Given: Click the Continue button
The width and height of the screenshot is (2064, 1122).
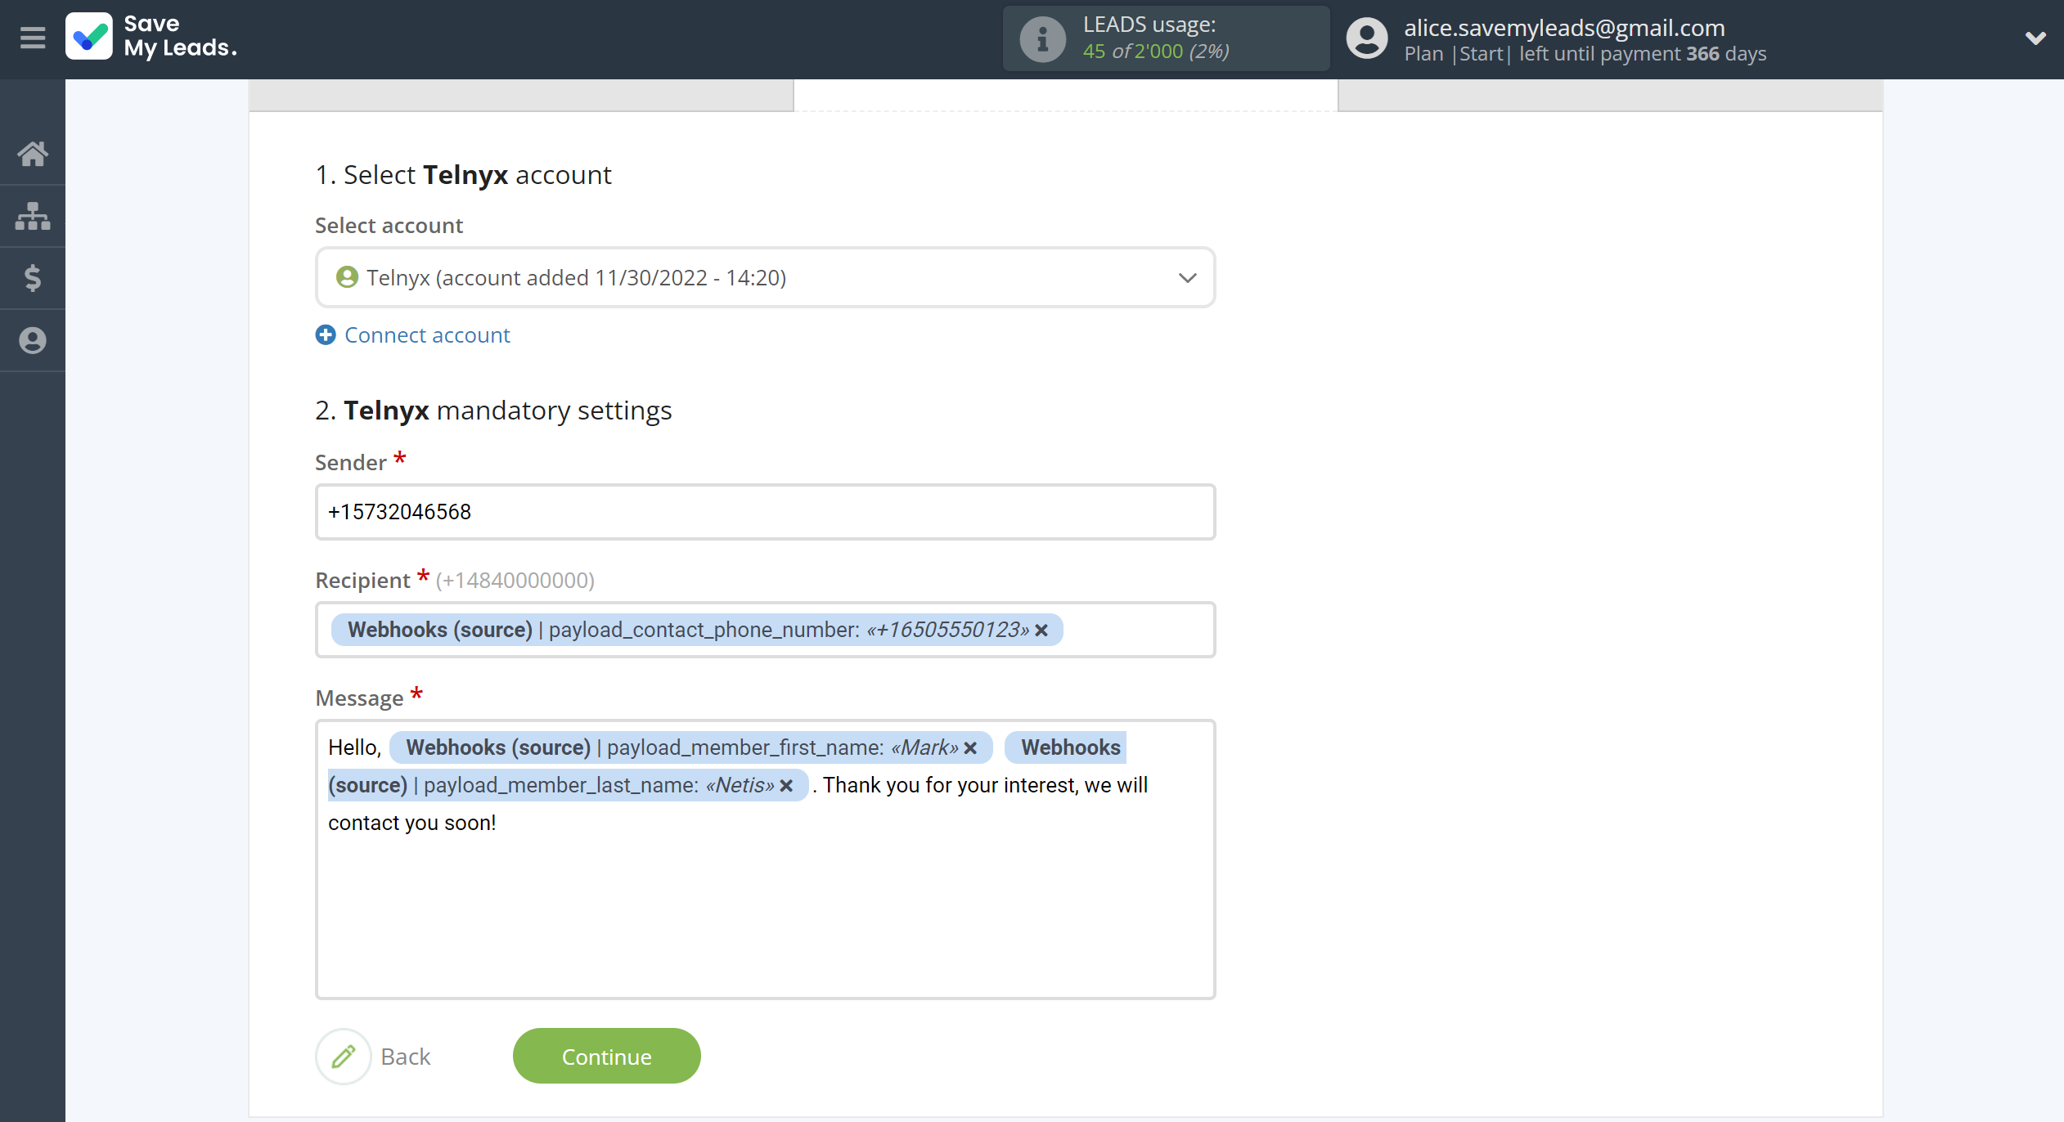Looking at the screenshot, I should pyautogui.click(x=606, y=1056).
